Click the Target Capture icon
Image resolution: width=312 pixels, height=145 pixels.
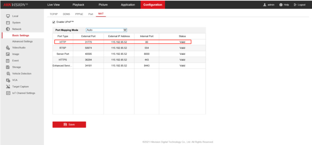pos(8,86)
